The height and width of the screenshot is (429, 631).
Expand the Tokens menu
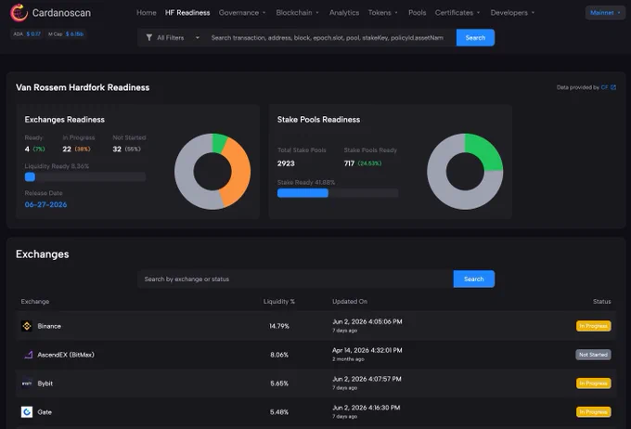382,12
